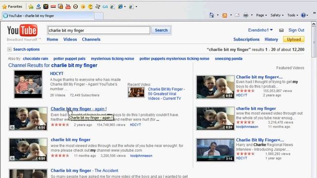Image resolution: width=317 pixels, height=178 pixels.
Task: Open the 'GG' favorites bar bookmark
Action: click(105, 7)
